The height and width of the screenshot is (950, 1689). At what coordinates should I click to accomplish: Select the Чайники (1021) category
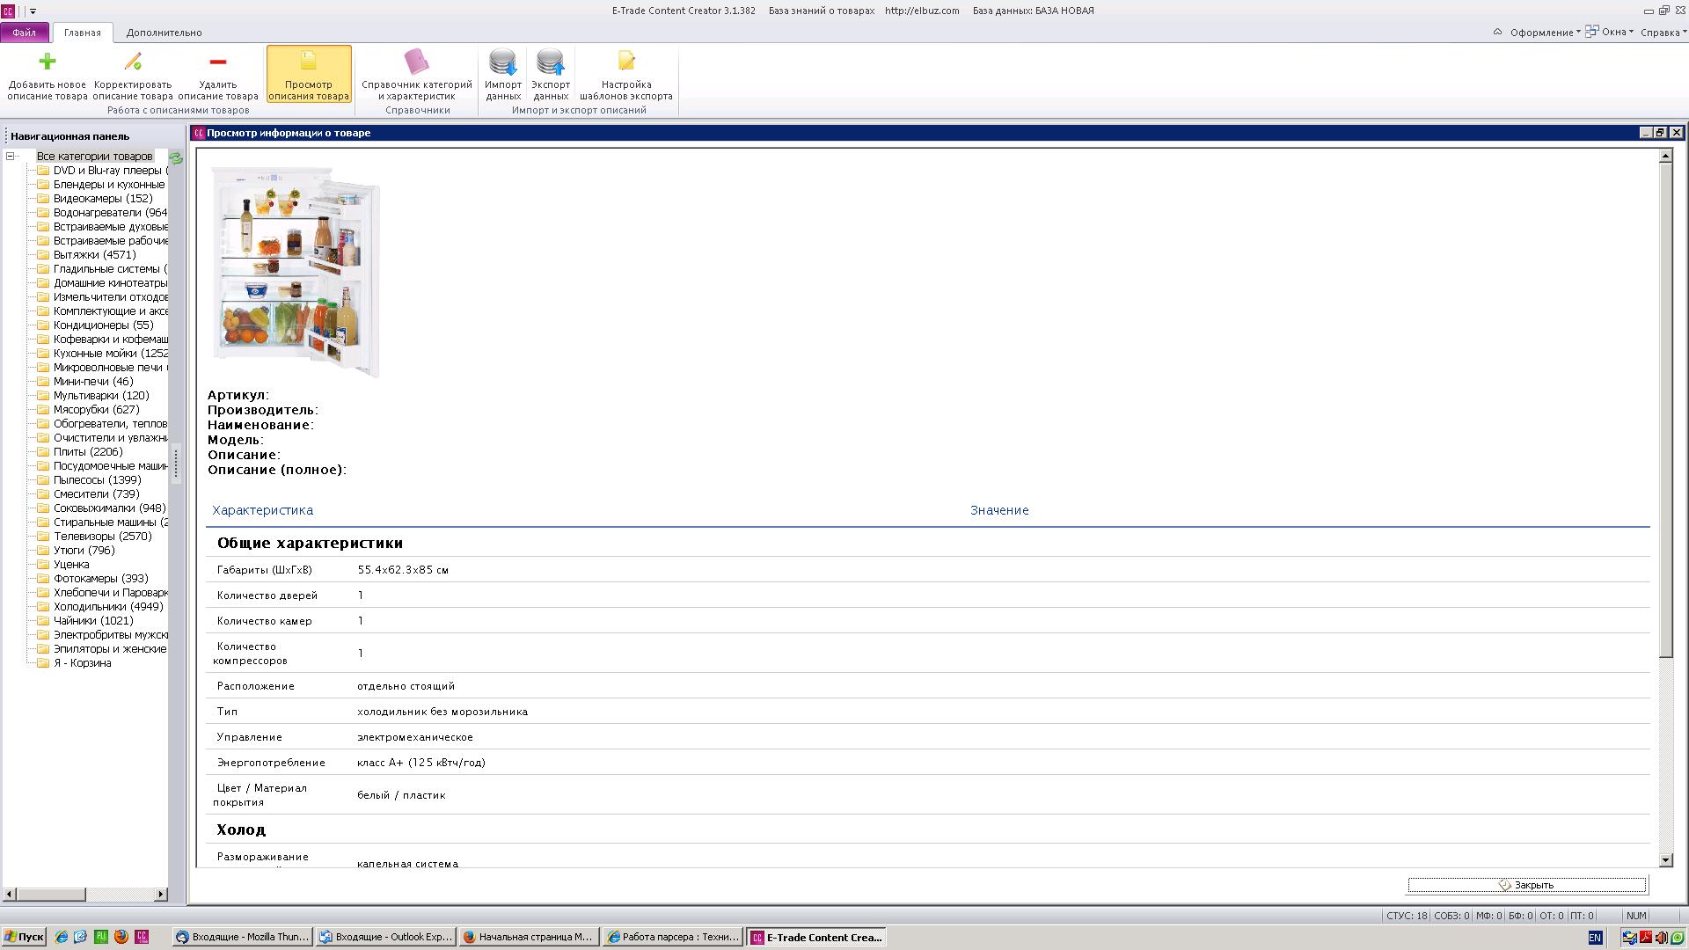(x=93, y=621)
